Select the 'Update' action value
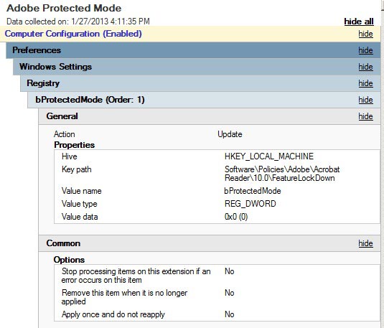384x328 pixels. pyautogui.click(x=230, y=134)
